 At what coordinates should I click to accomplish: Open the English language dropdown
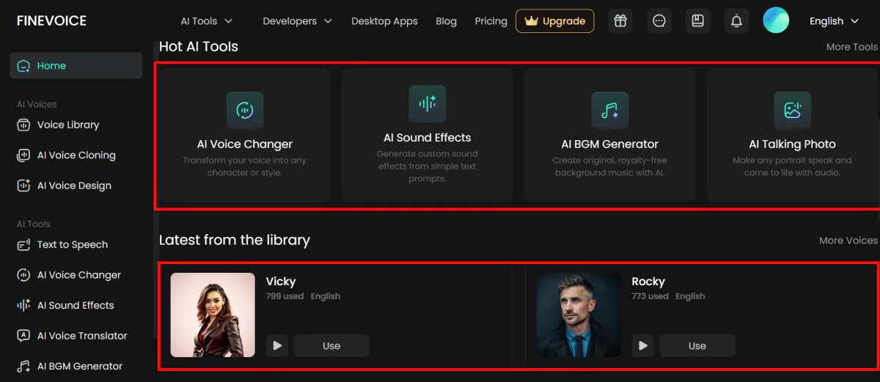tap(834, 21)
